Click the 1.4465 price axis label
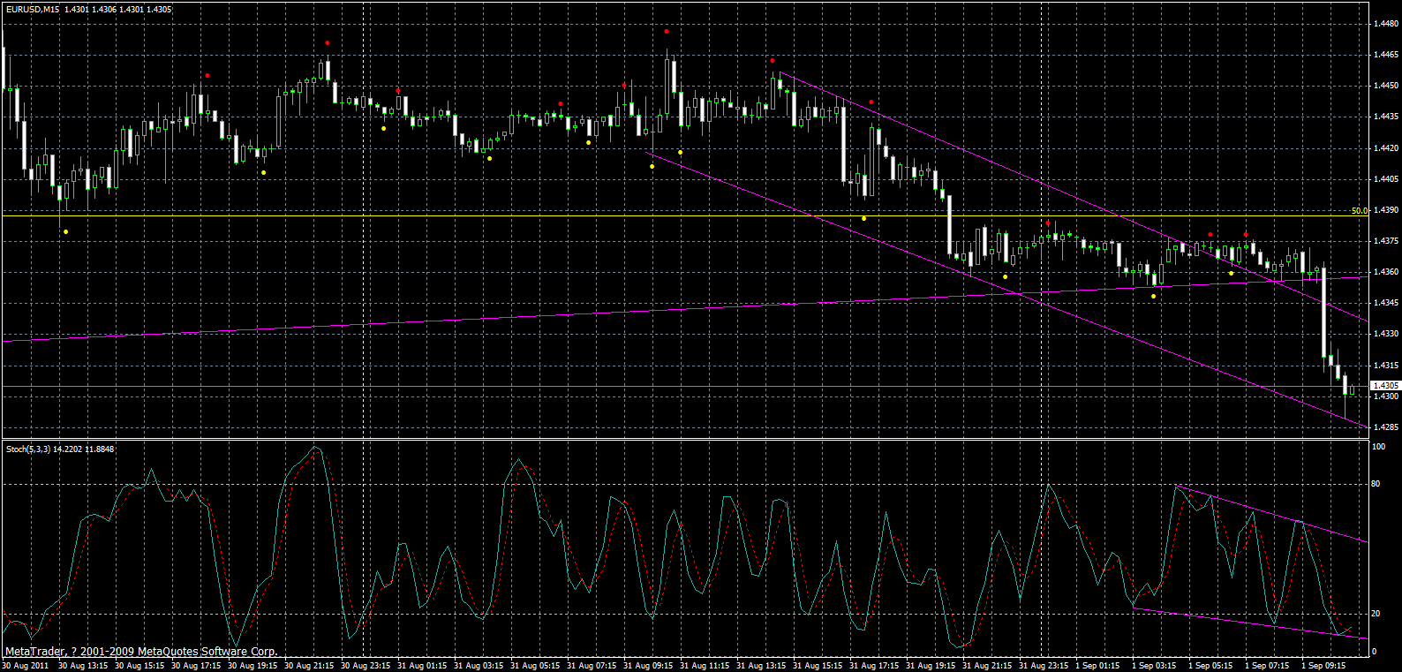This screenshot has width=1402, height=672. tap(1386, 55)
